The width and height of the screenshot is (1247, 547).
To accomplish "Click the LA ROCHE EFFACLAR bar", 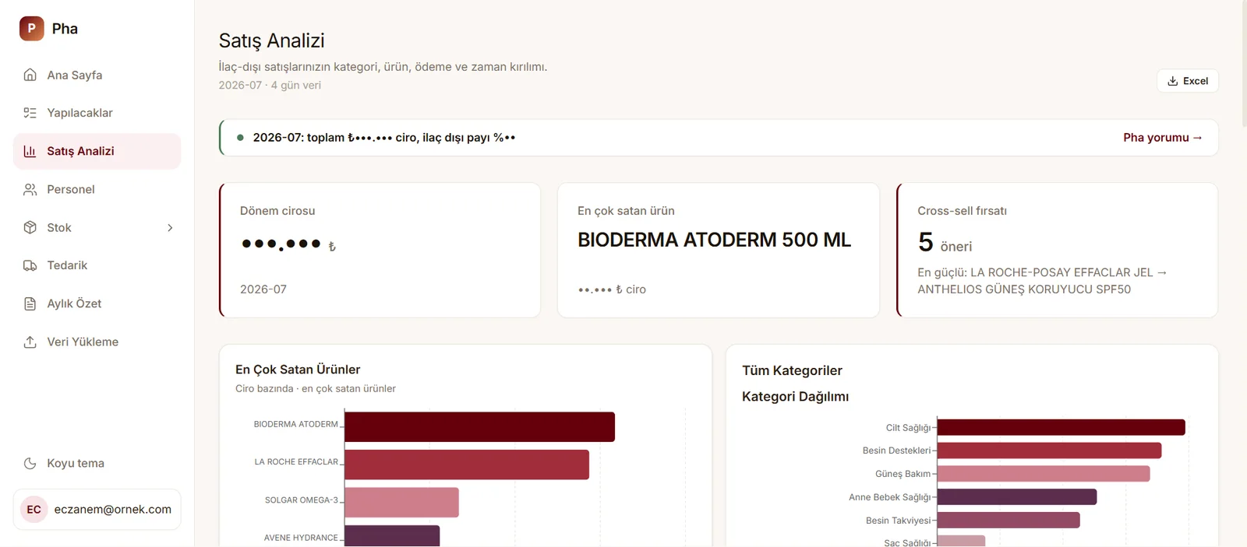I will (x=467, y=465).
